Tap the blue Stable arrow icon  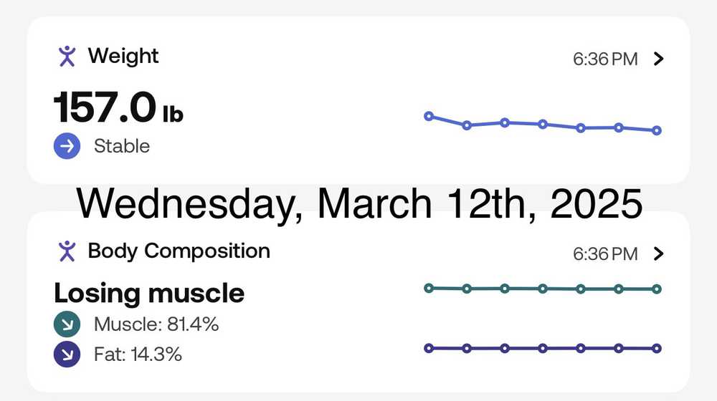pyautogui.click(x=67, y=146)
